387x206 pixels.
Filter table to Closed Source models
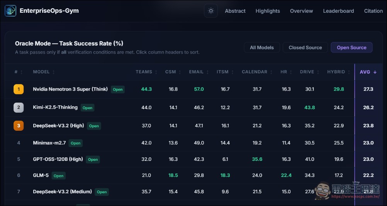click(305, 47)
